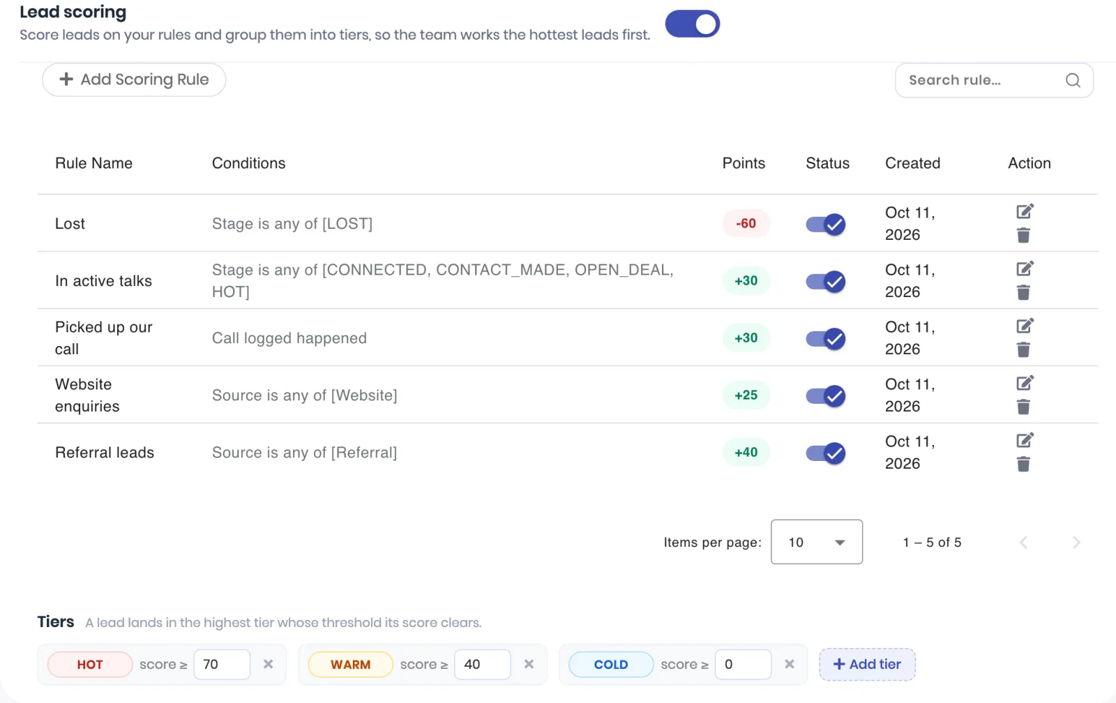Click the -60 points badge
1116x703 pixels.
746,223
